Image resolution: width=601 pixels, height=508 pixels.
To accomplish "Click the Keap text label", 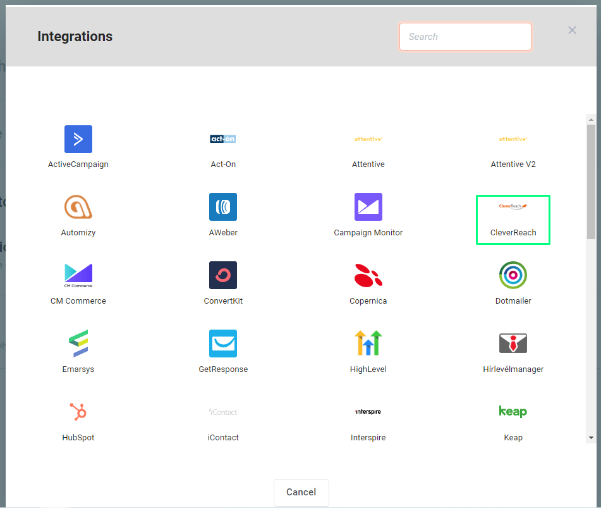I will (513, 437).
